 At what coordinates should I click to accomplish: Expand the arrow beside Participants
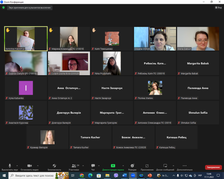(x=83, y=166)
